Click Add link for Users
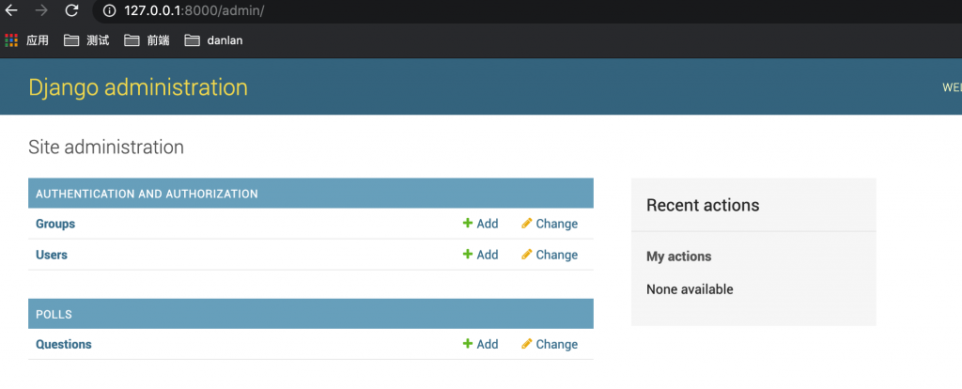The height and width of the screenshot is (389, 962). pyautogui.click(x=487, y=255)
